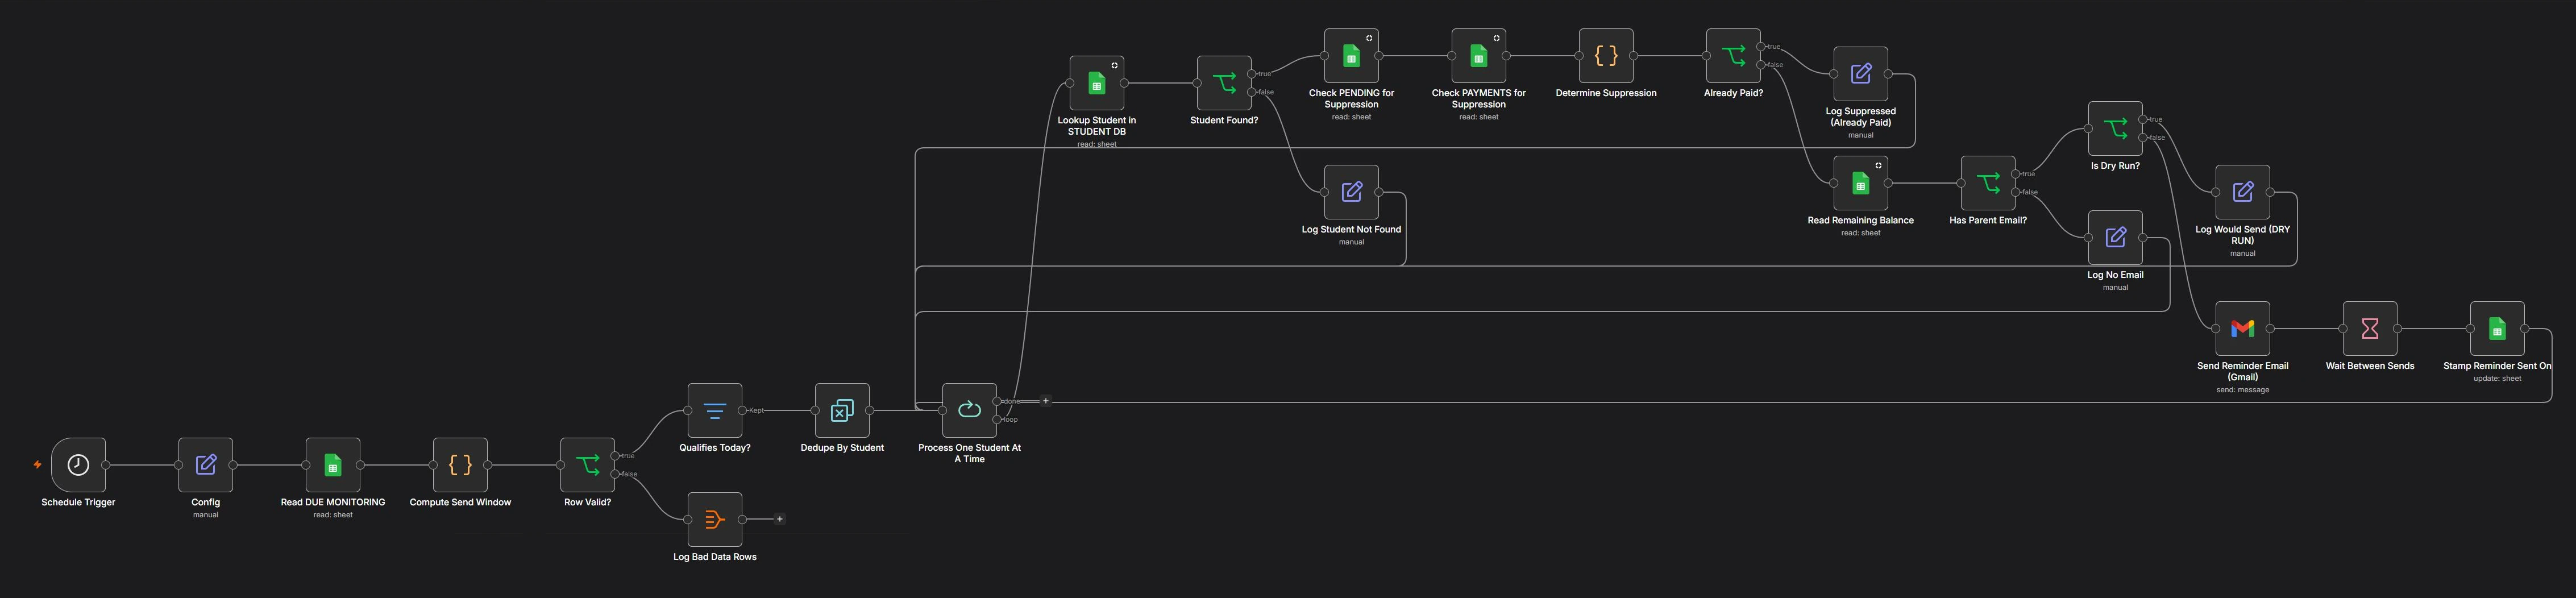Click the Read DUE MONITORING sheets node
2576x598 pixels.
click(x=333, y=465)
